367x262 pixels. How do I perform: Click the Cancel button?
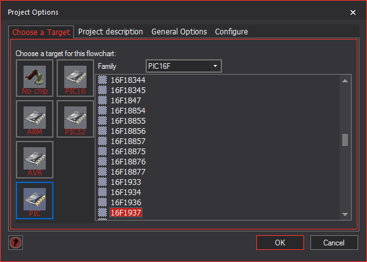click(334, 242)
